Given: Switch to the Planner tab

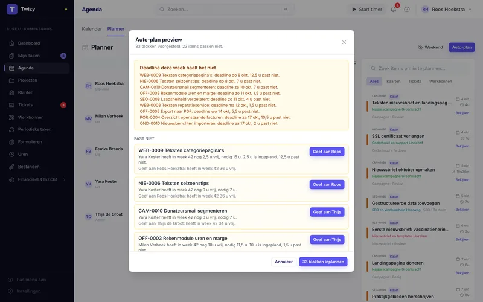Looking at the screenshot, I should click(x=116, y=28).
